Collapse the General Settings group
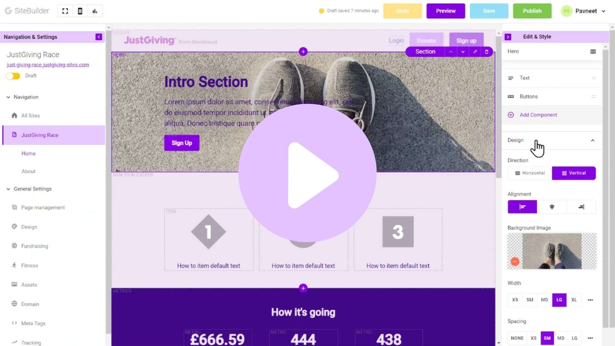Screen dimensions: 615x346 coord(8,189)
